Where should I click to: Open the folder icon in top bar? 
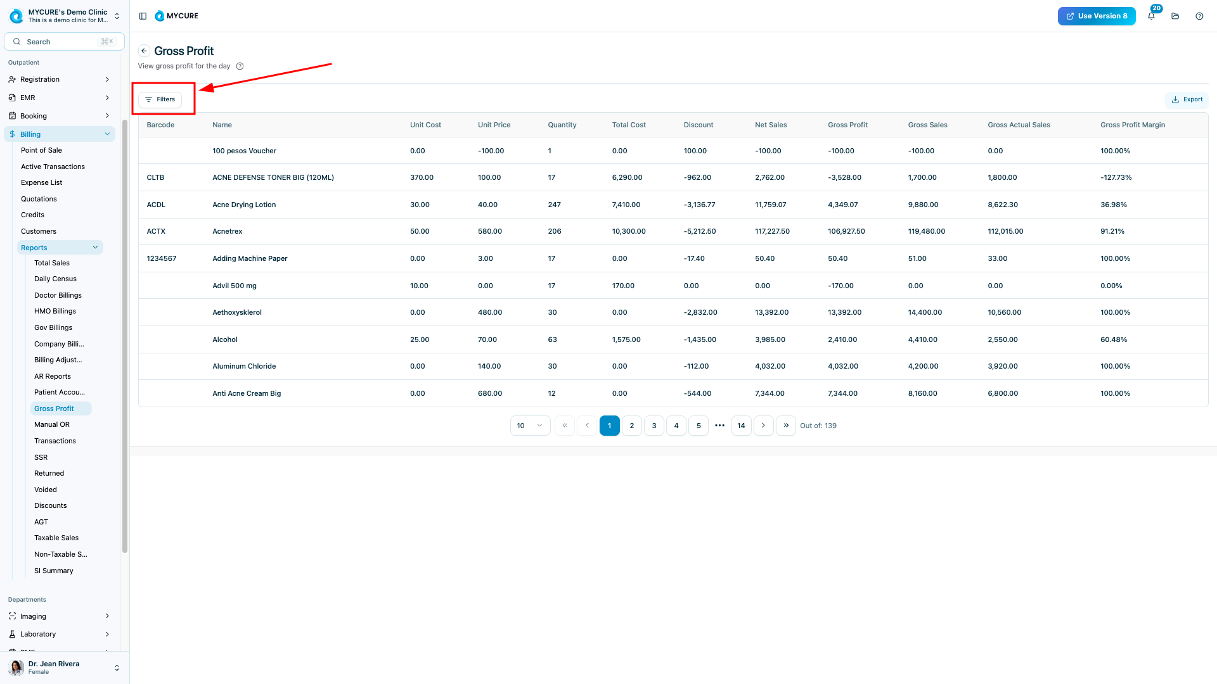[1175, 16]
